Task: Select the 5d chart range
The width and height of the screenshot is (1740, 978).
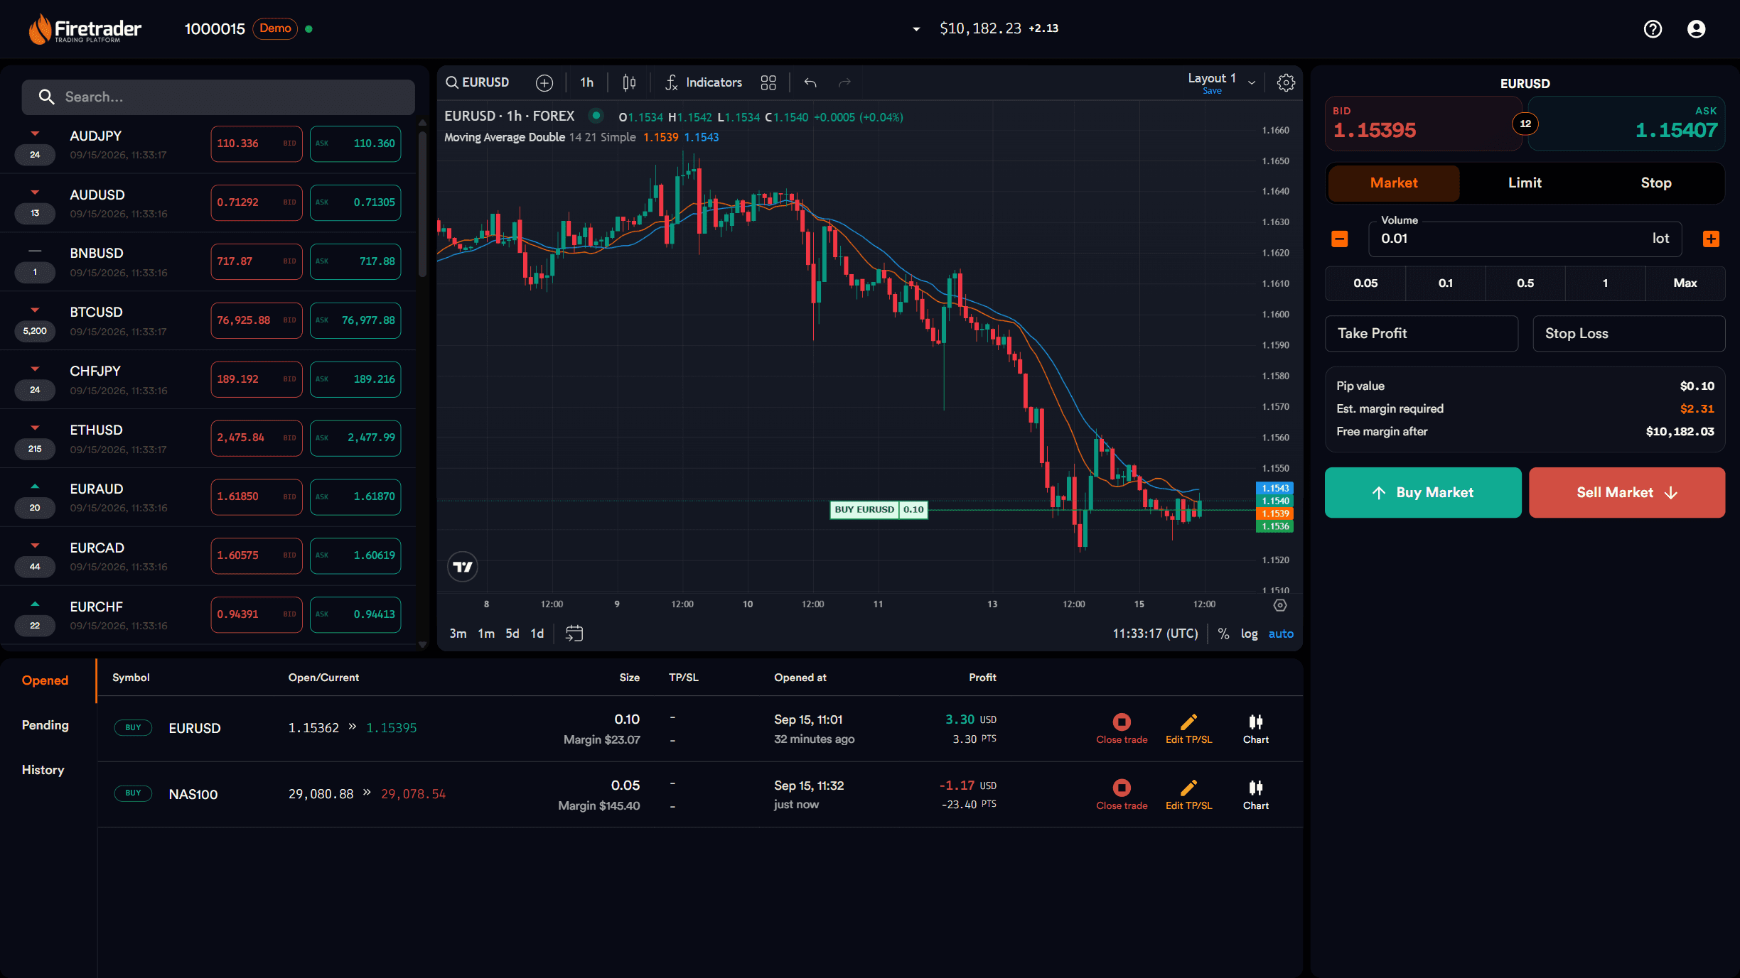Action: click(512, 634)
